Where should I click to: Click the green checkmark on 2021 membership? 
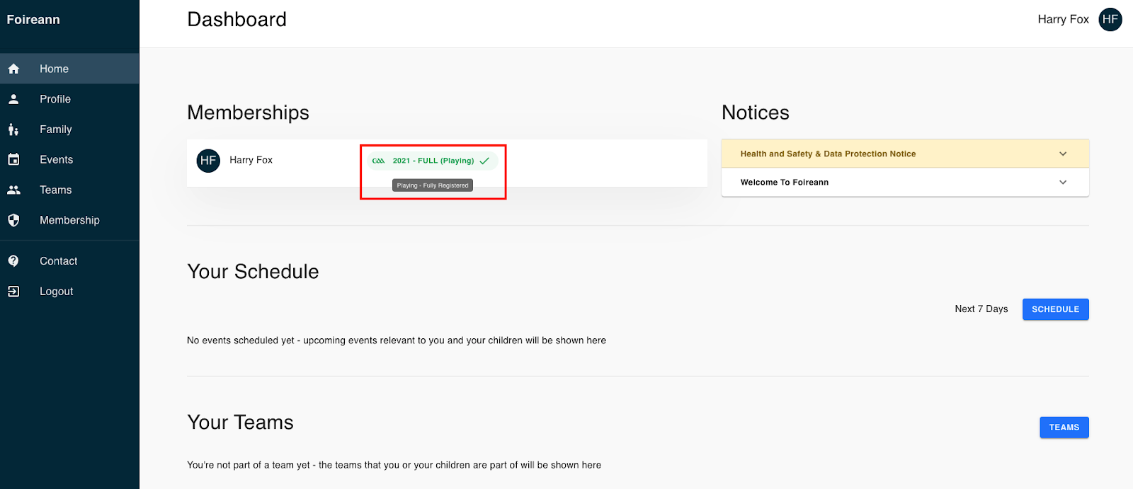point(484,161)
